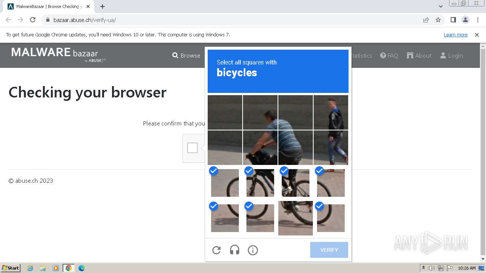The width and height of the screenshot is (486, 273).
Task: Open network status in the tray
Action: (441, 268)
